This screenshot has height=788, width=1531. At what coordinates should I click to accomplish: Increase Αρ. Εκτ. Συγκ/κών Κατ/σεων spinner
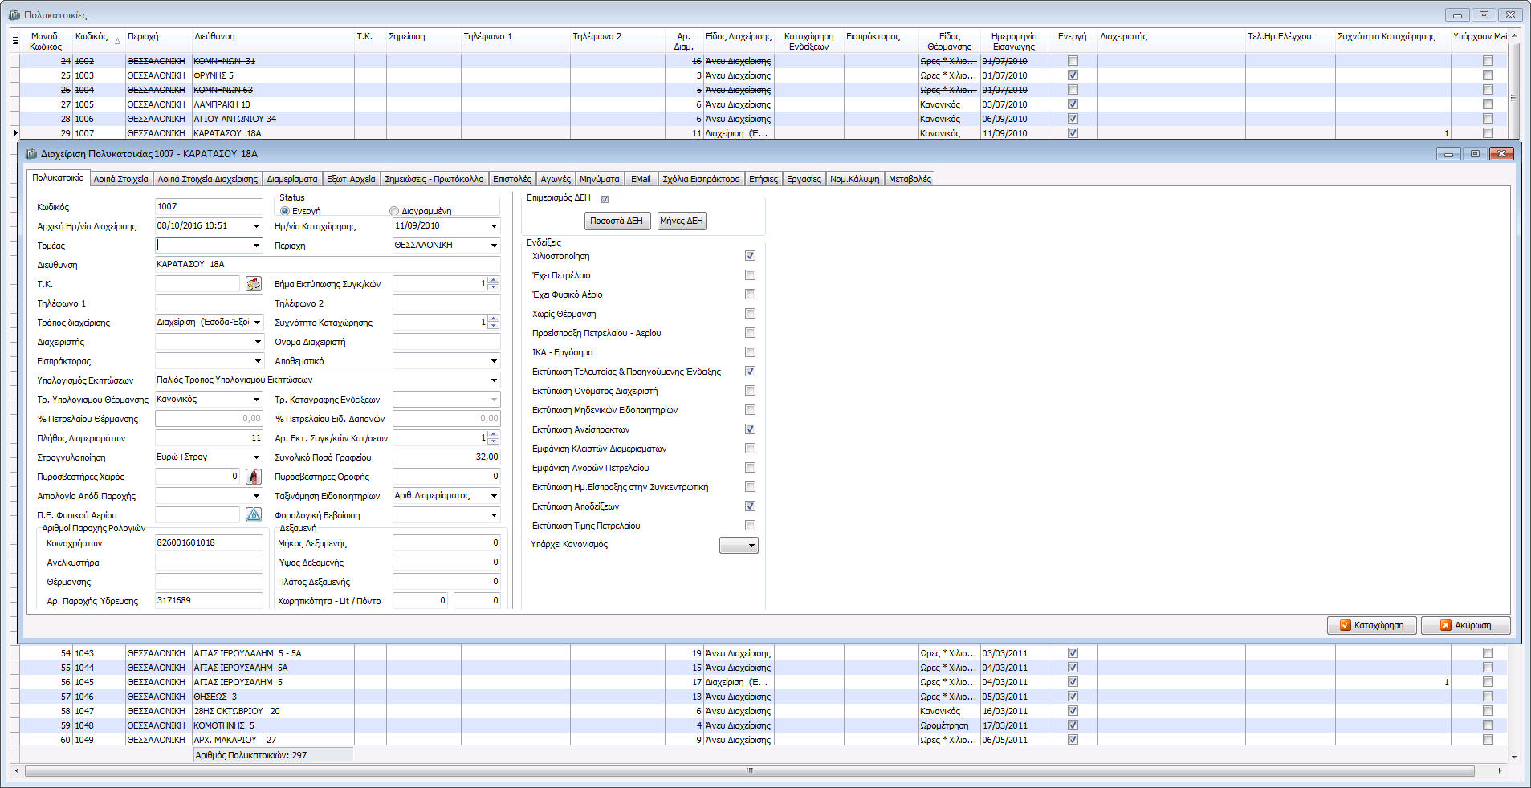pos(494,434)
